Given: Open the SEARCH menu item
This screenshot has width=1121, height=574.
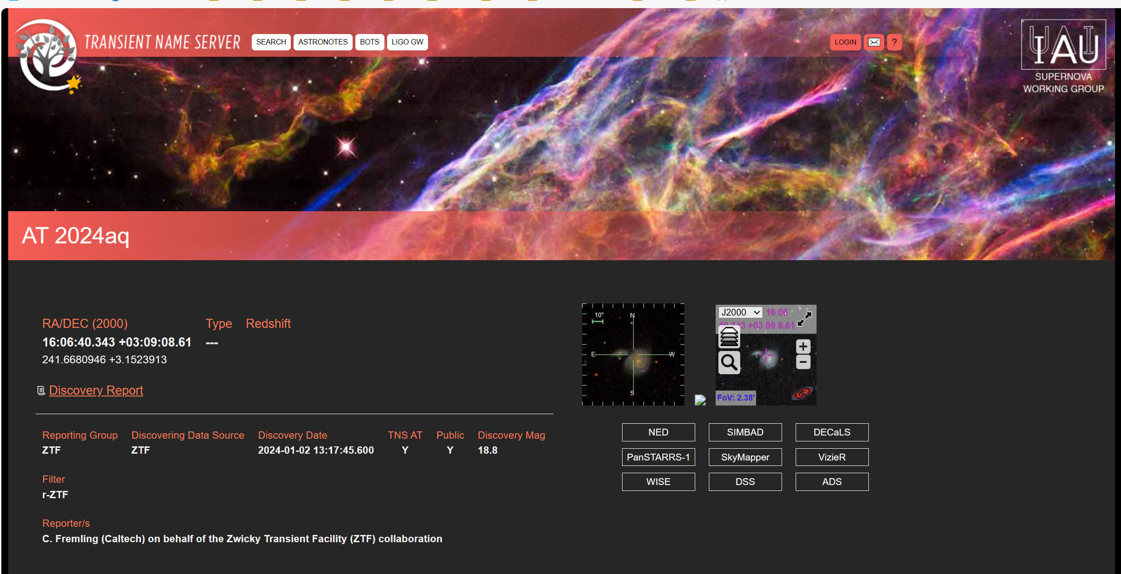Looking at the screenshot, I should pos(271,42).
